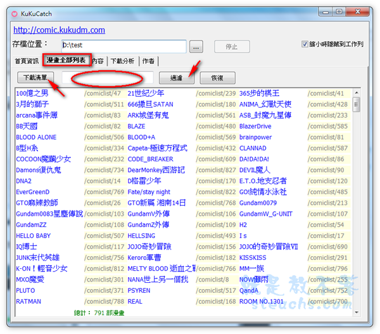Screen dimensions: 380x334
Task: Open comic K-ON！輕音少女
Action: 41,269
